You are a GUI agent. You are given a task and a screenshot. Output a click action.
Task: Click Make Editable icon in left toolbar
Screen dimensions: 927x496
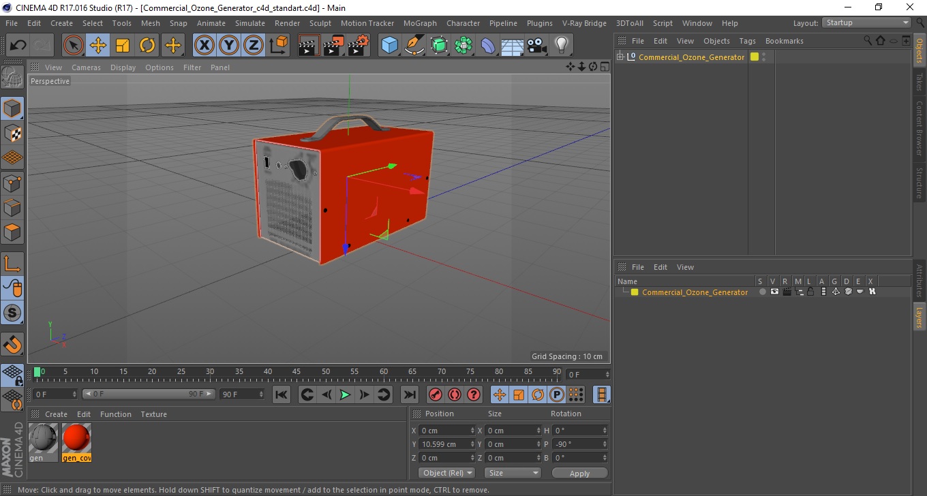(12, 78)
